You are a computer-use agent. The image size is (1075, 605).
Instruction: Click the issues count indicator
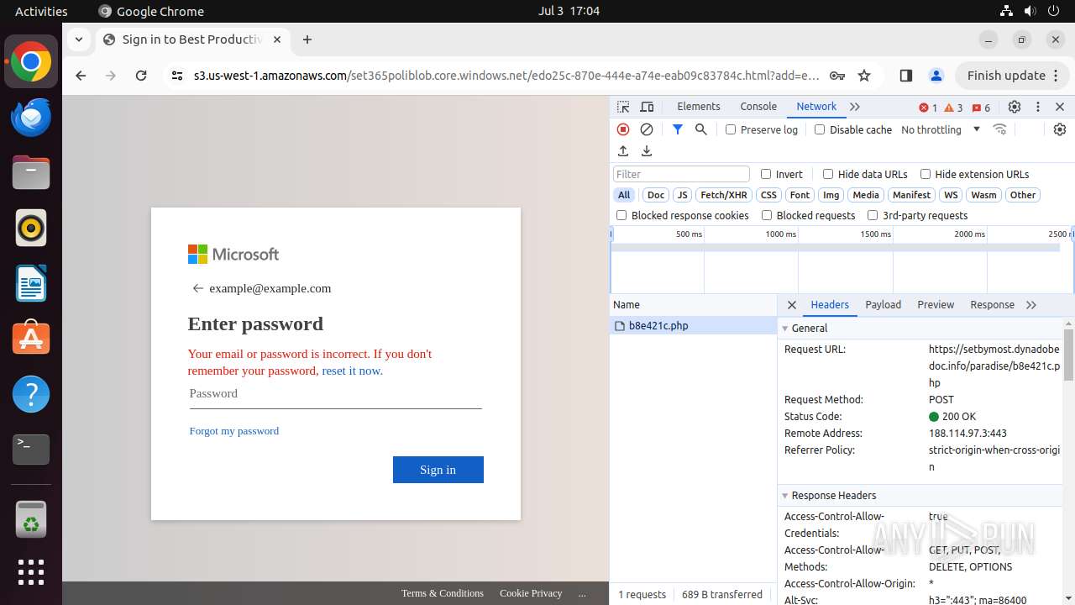[981, 108]
